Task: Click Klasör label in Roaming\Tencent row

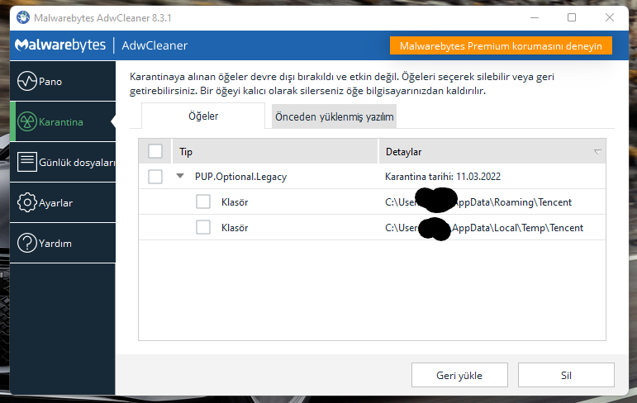Action: point(235,201)
